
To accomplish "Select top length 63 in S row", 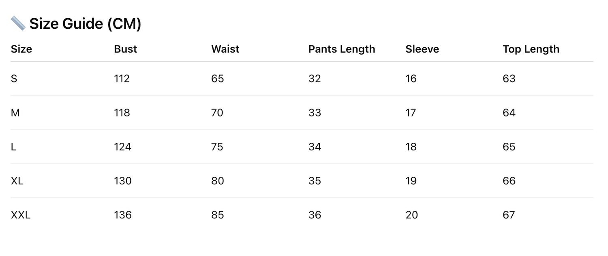I will (x=509, y=78).
